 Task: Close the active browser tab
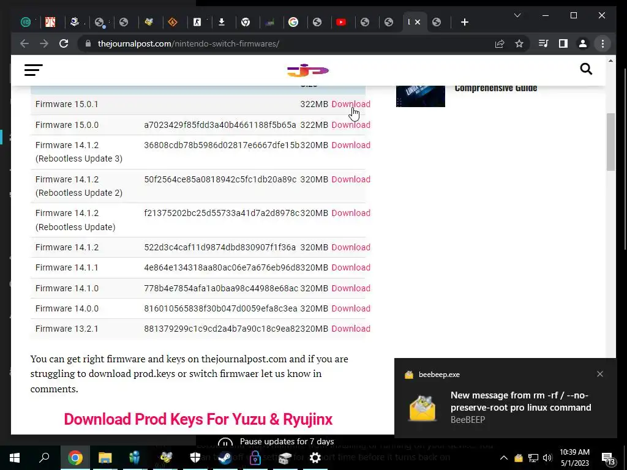[x=418, y=22]
